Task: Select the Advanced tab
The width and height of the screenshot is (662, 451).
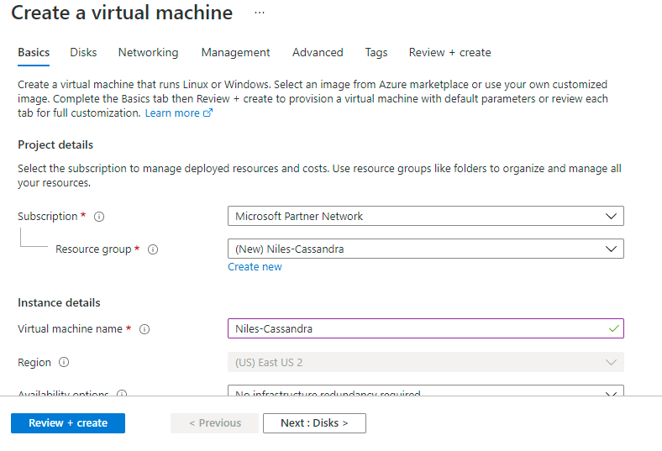Action: pos(318,52)
